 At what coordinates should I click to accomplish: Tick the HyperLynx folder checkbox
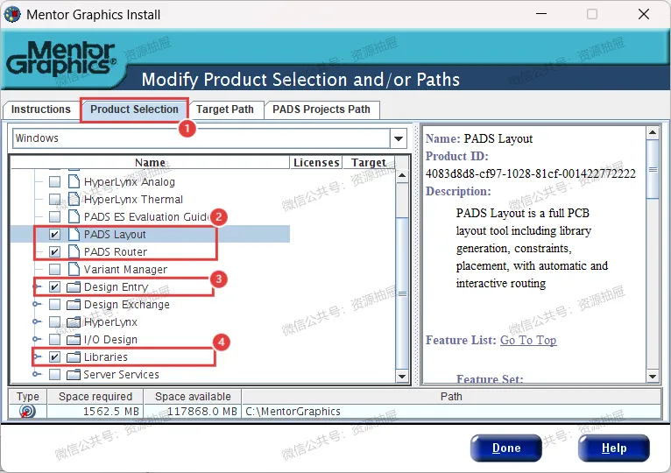click(x=55, y=321)
